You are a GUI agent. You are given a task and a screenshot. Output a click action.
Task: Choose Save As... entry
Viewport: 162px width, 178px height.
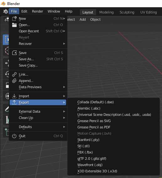38,59
